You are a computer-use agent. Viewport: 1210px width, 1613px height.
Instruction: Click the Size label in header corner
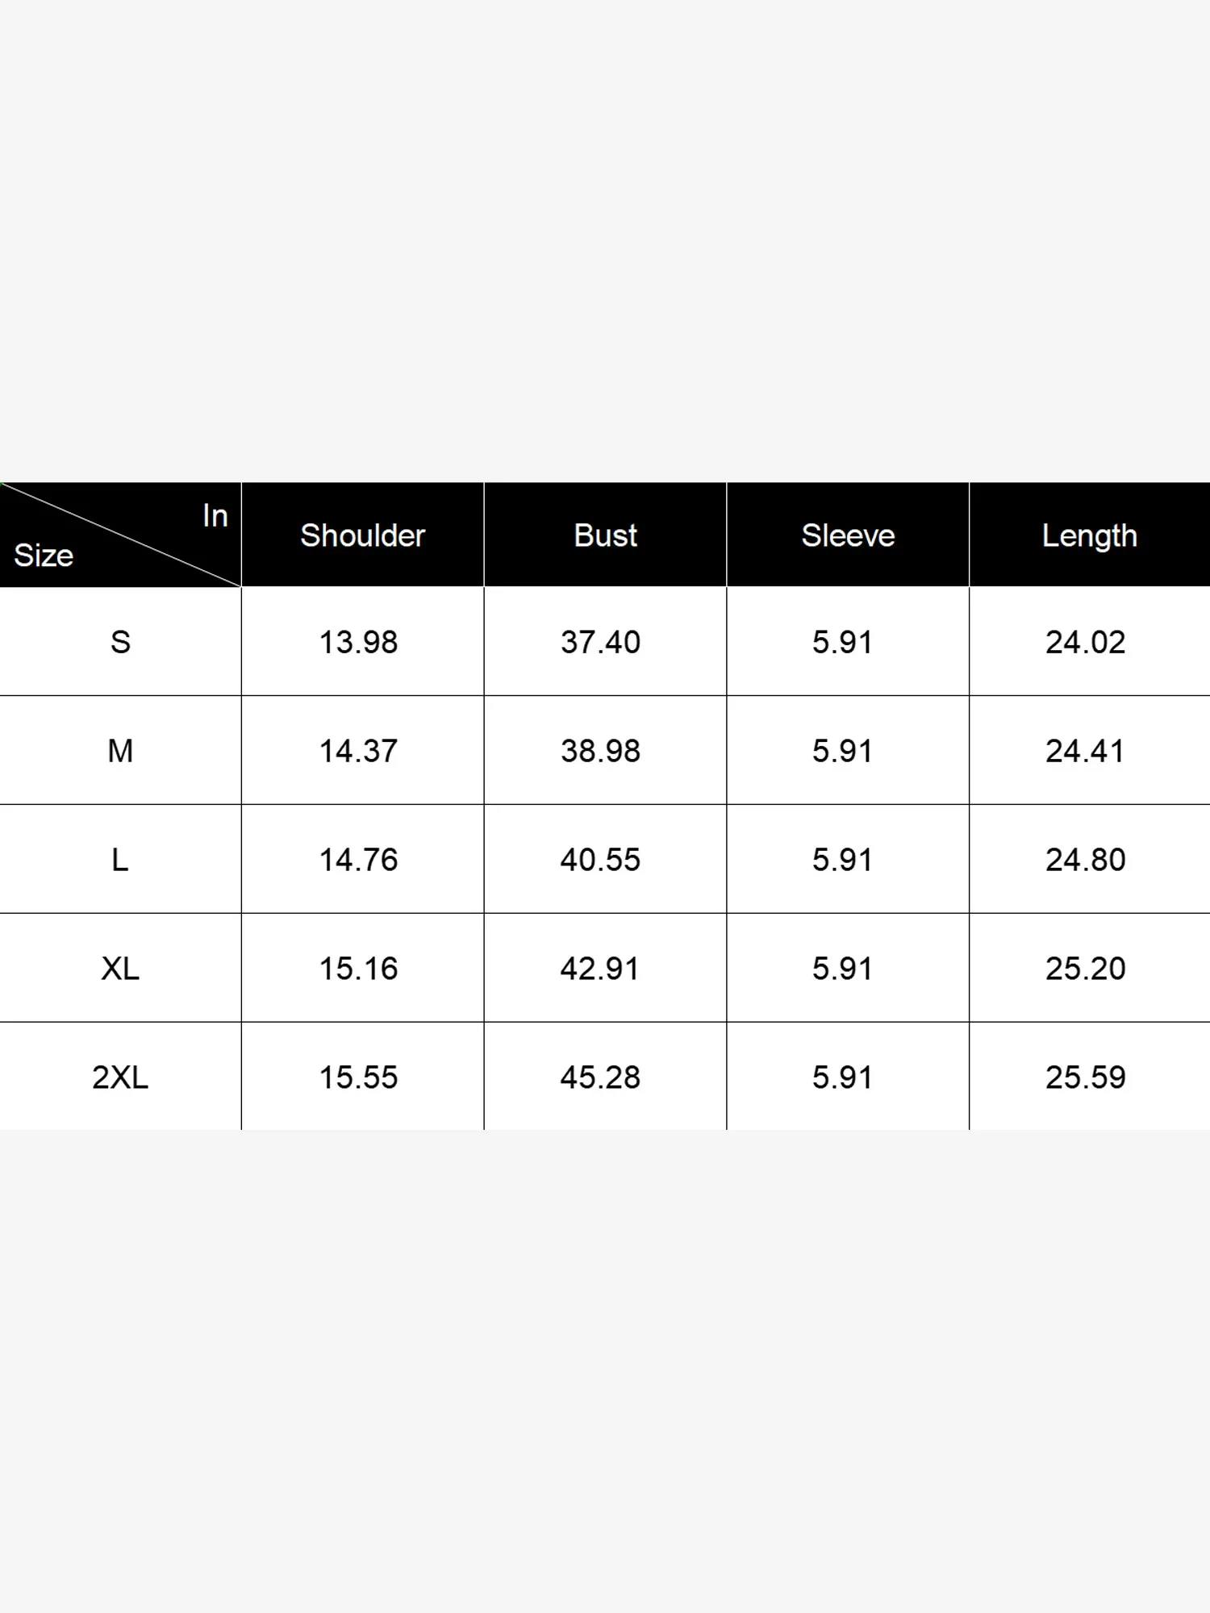tap(44, 556)
